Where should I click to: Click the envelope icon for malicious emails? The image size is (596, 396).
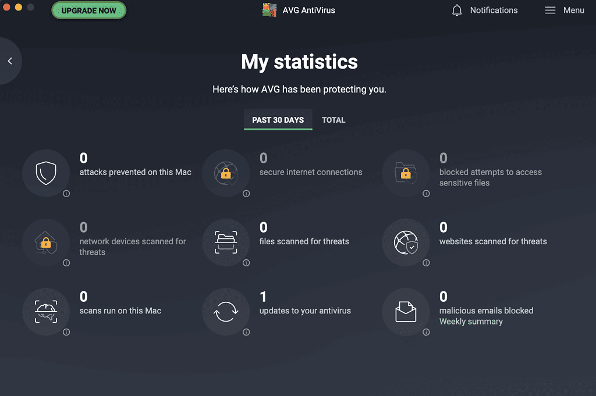point(406,312)
